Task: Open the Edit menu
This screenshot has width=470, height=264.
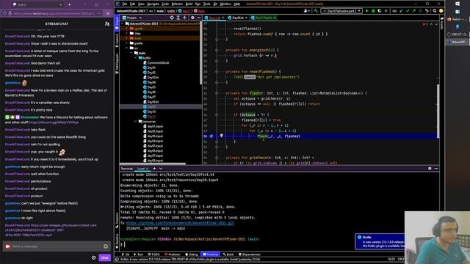Action: (x=132, y=4)
